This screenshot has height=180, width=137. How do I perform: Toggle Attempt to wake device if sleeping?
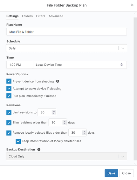9,89
